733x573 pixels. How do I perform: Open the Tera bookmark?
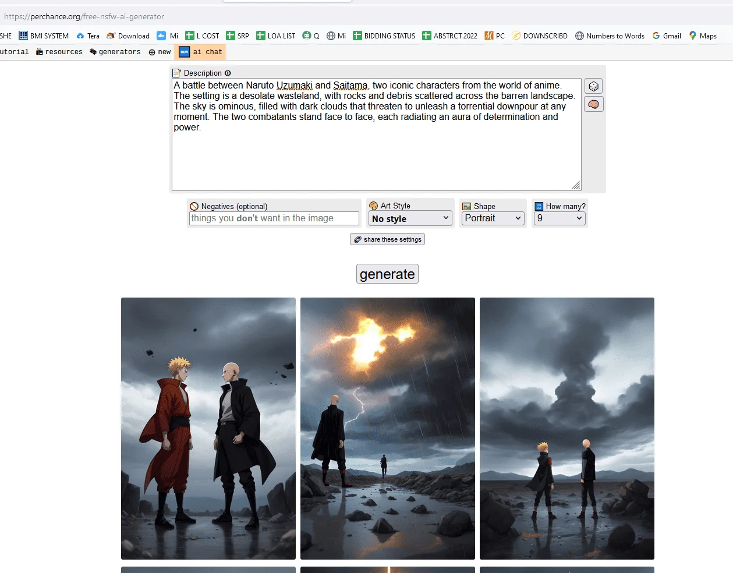[x=88, y=36]
